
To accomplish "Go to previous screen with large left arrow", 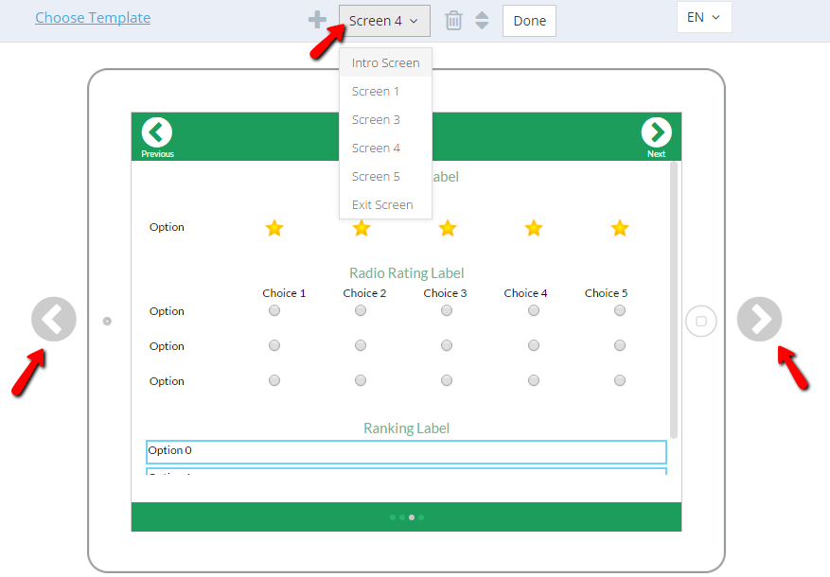I will (53, 319).
